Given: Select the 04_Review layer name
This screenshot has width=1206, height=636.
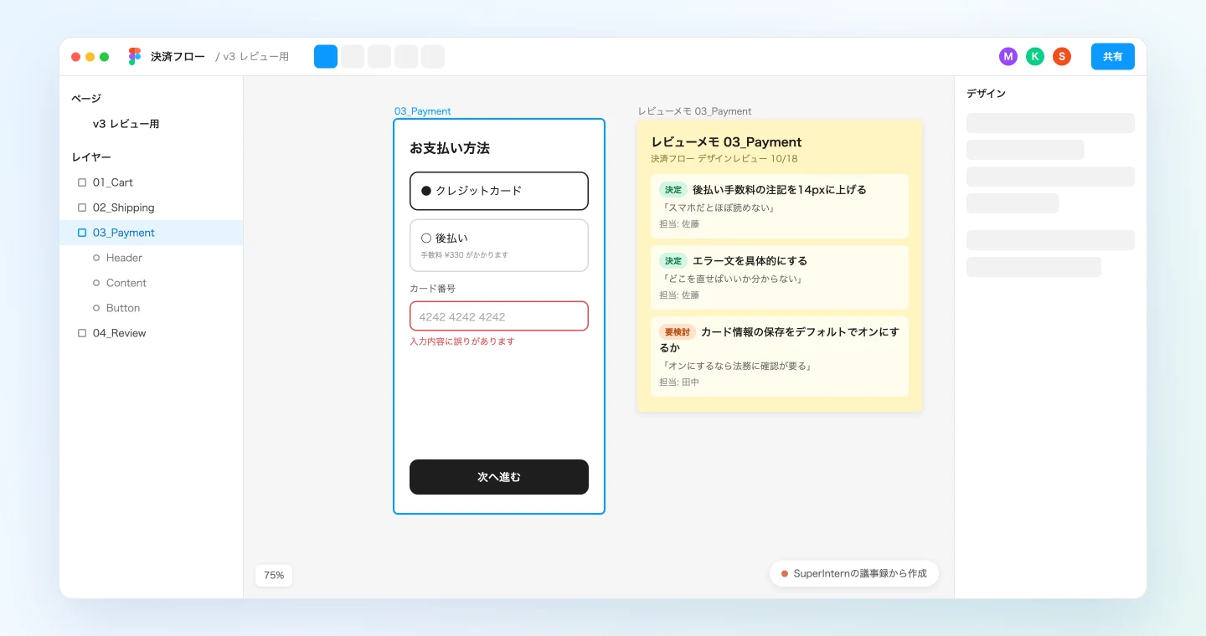Looking at the screenshot, I should 120,333.
